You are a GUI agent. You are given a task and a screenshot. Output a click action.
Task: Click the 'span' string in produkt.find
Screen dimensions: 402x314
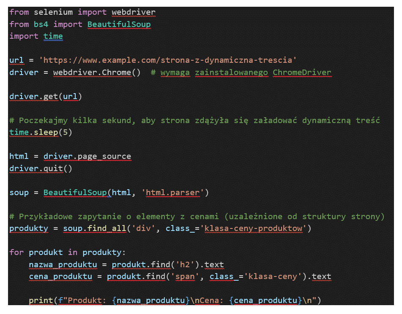185,276
